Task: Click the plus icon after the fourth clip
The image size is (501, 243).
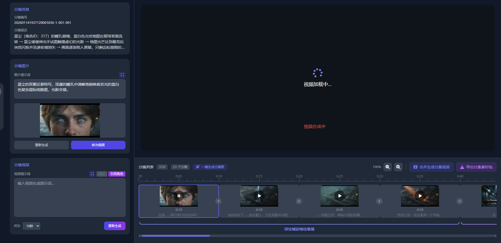Action: point(460,201)
